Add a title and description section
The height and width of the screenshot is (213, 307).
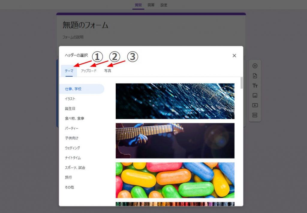pos(255,86)
